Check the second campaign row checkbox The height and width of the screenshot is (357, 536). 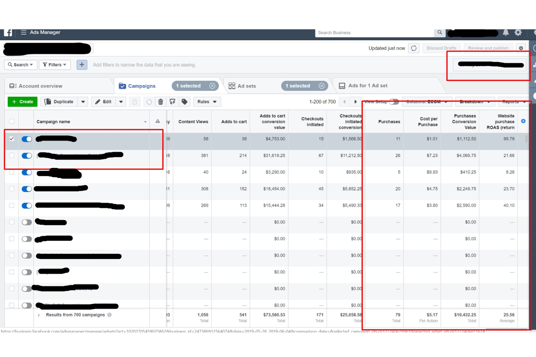[x=12, y=155]
